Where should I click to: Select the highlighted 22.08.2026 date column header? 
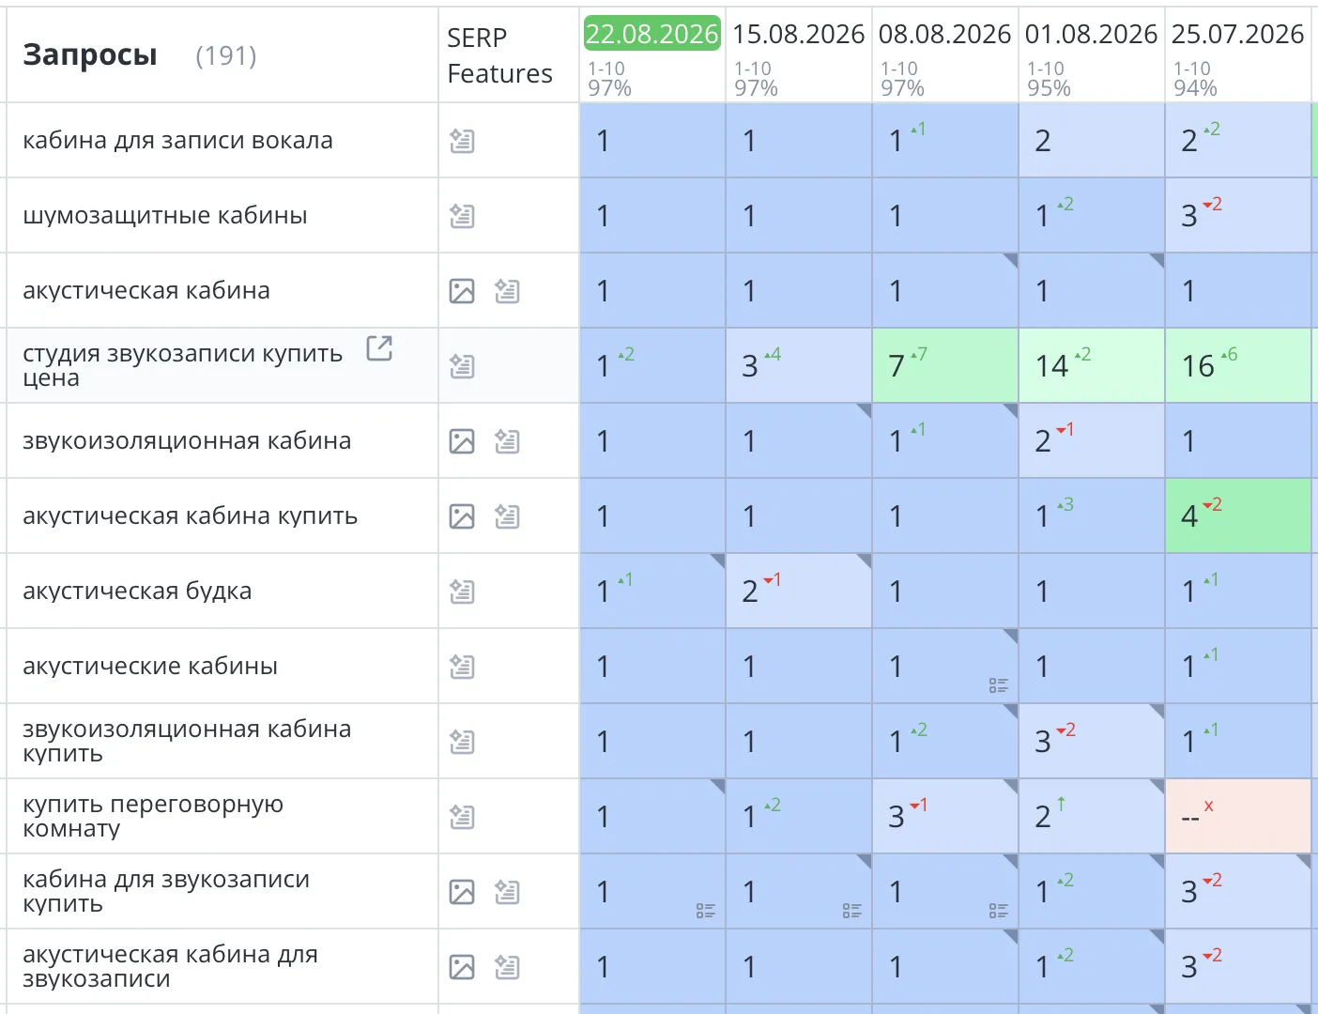tap(651, 34)
